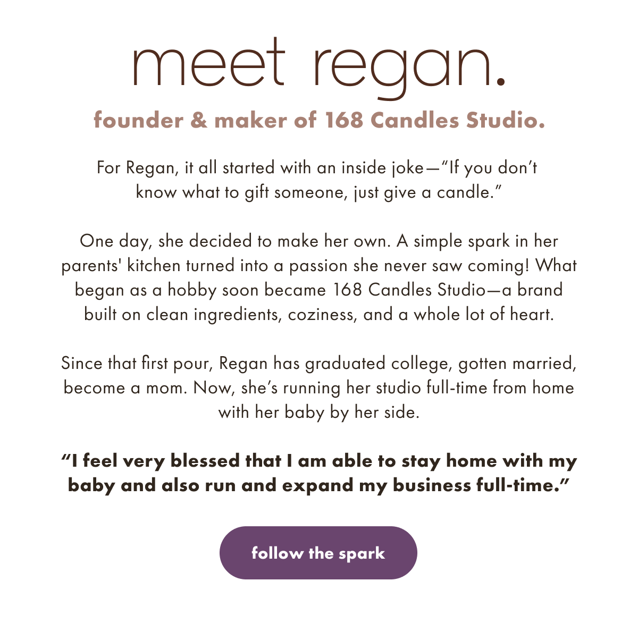The height and width of the screenshot is (623, 638).
Task: Click the phrase 'a whole lot of heart'
Action: [x=476, y=314]
